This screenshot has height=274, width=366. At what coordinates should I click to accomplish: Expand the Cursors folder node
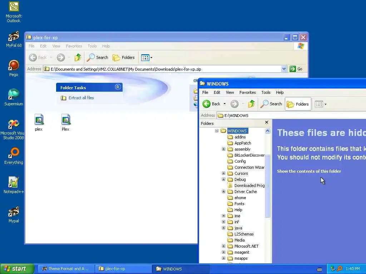[x=223, y=173]
